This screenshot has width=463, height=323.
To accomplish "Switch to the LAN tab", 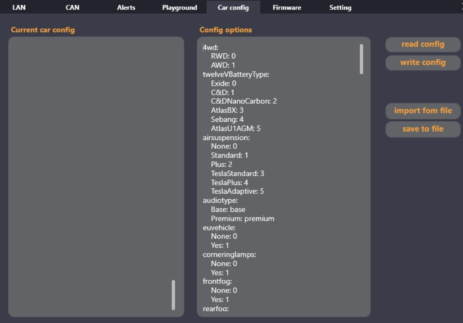I will 19,7.
